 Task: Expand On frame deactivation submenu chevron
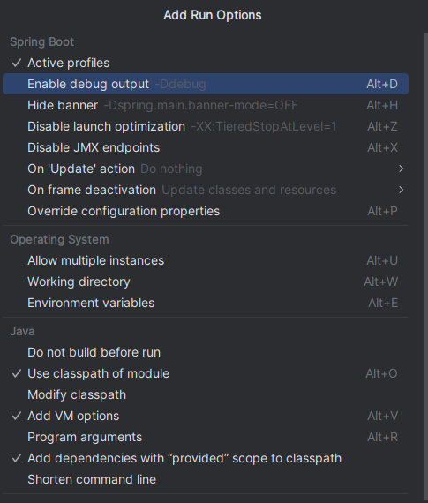(x=401, y=190)
